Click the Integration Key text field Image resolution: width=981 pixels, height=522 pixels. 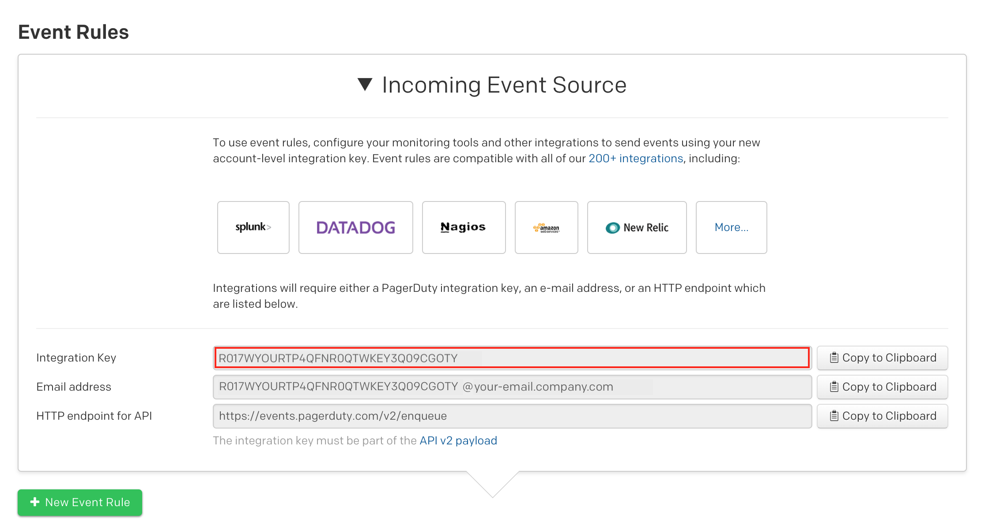coord(512,358)
